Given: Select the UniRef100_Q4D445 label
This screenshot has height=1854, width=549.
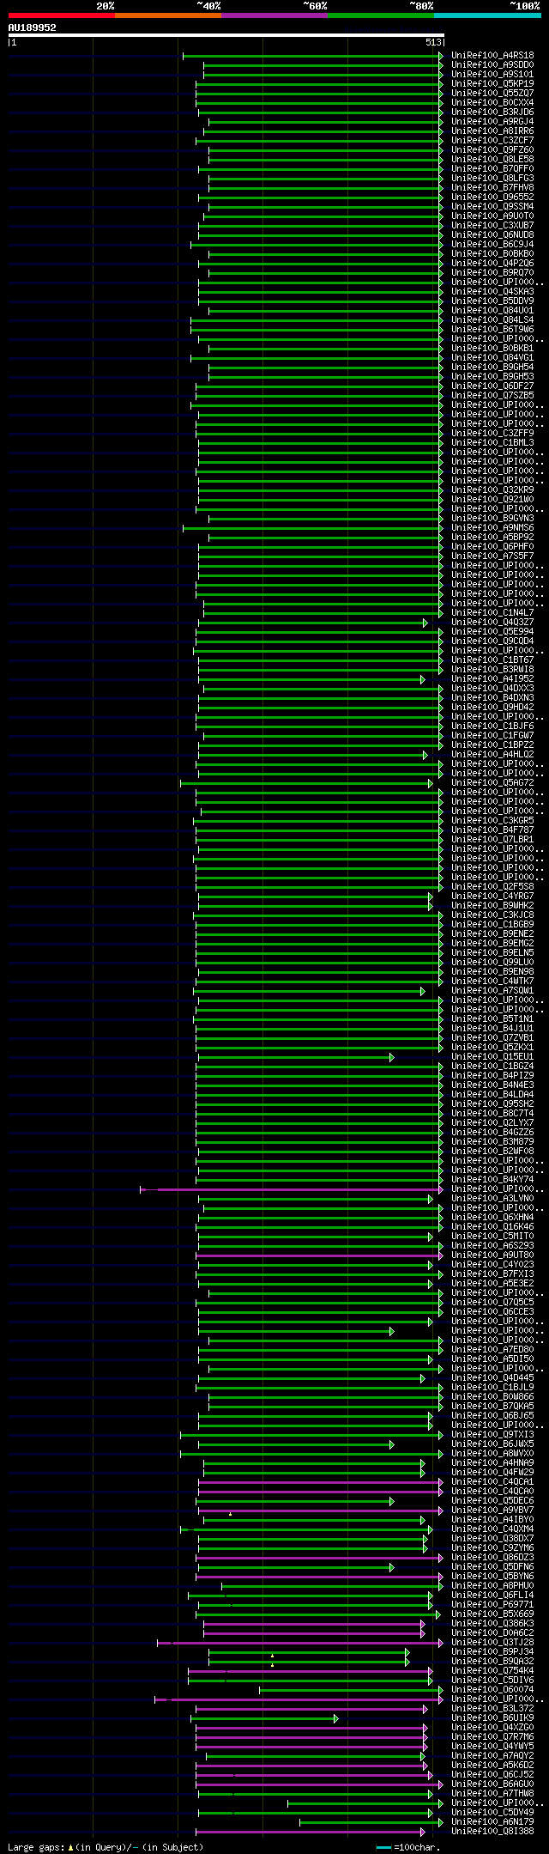Looking at the screenshot, I should 492,1378.
